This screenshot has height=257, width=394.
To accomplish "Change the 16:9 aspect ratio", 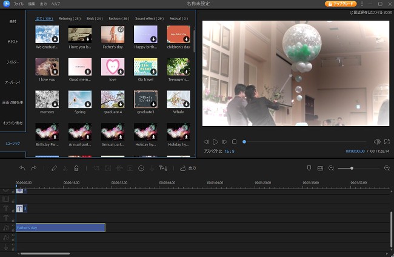I will coord(229,152).
